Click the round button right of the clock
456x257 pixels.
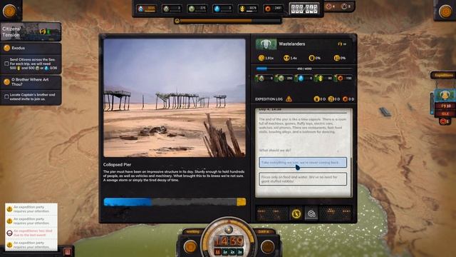tap(267, 247)
